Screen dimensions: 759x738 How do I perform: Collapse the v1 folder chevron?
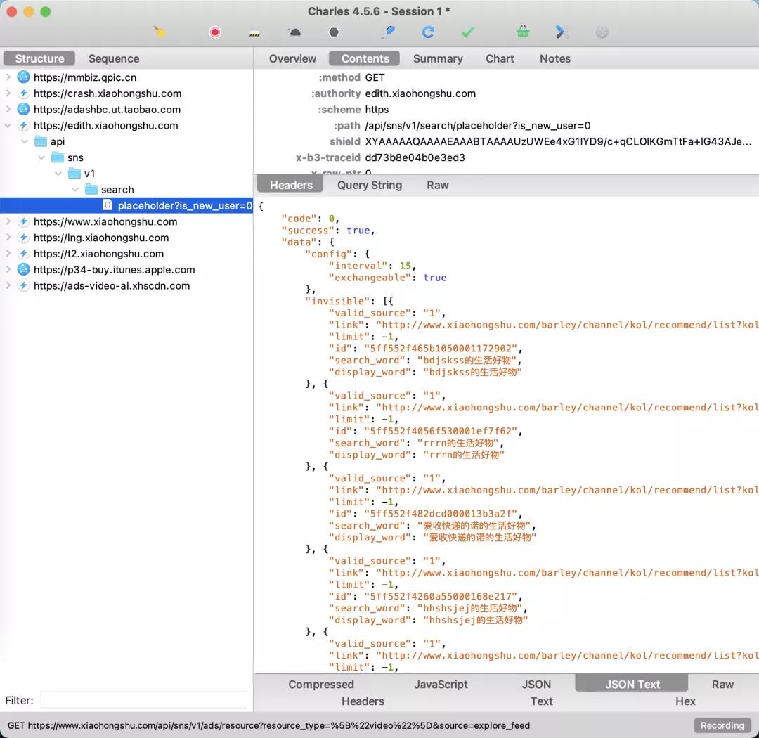(x=58, y=174)
